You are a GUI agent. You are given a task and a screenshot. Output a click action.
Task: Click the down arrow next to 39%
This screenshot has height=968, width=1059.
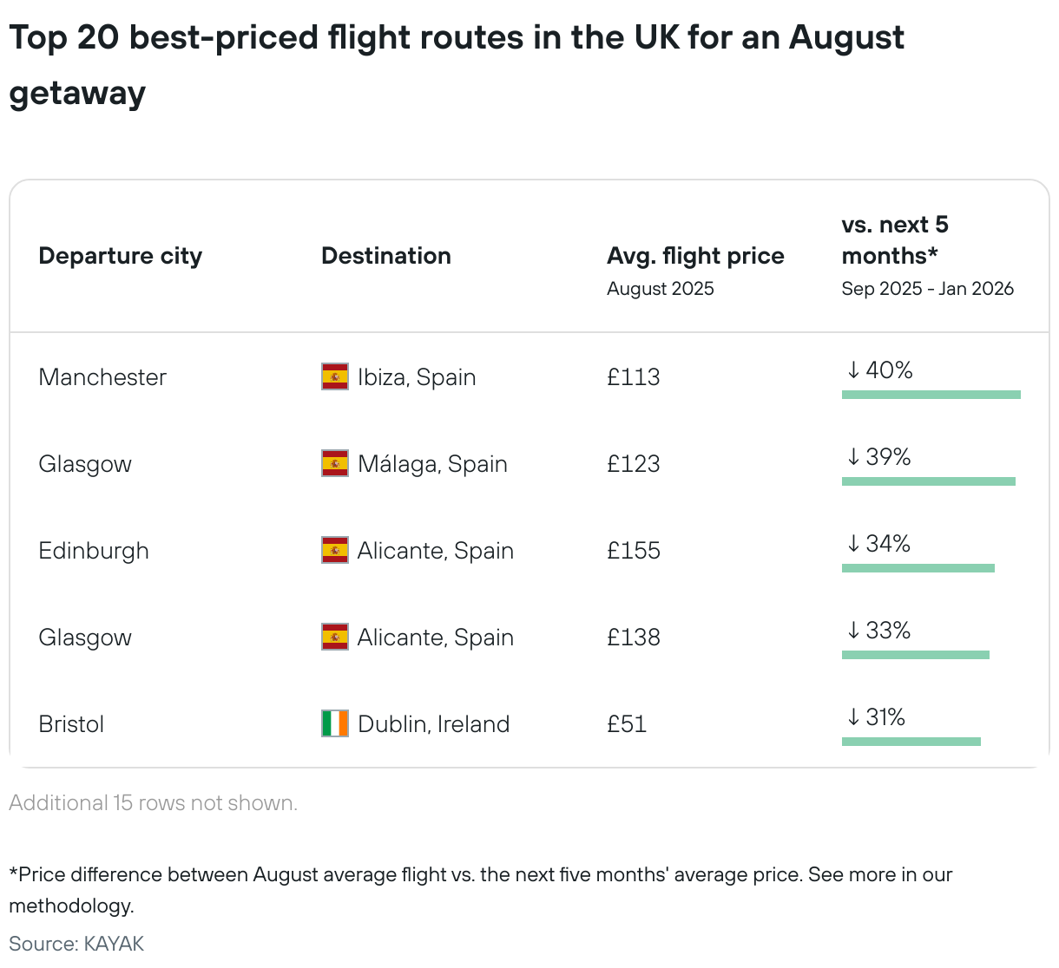[x=853, y=457]
